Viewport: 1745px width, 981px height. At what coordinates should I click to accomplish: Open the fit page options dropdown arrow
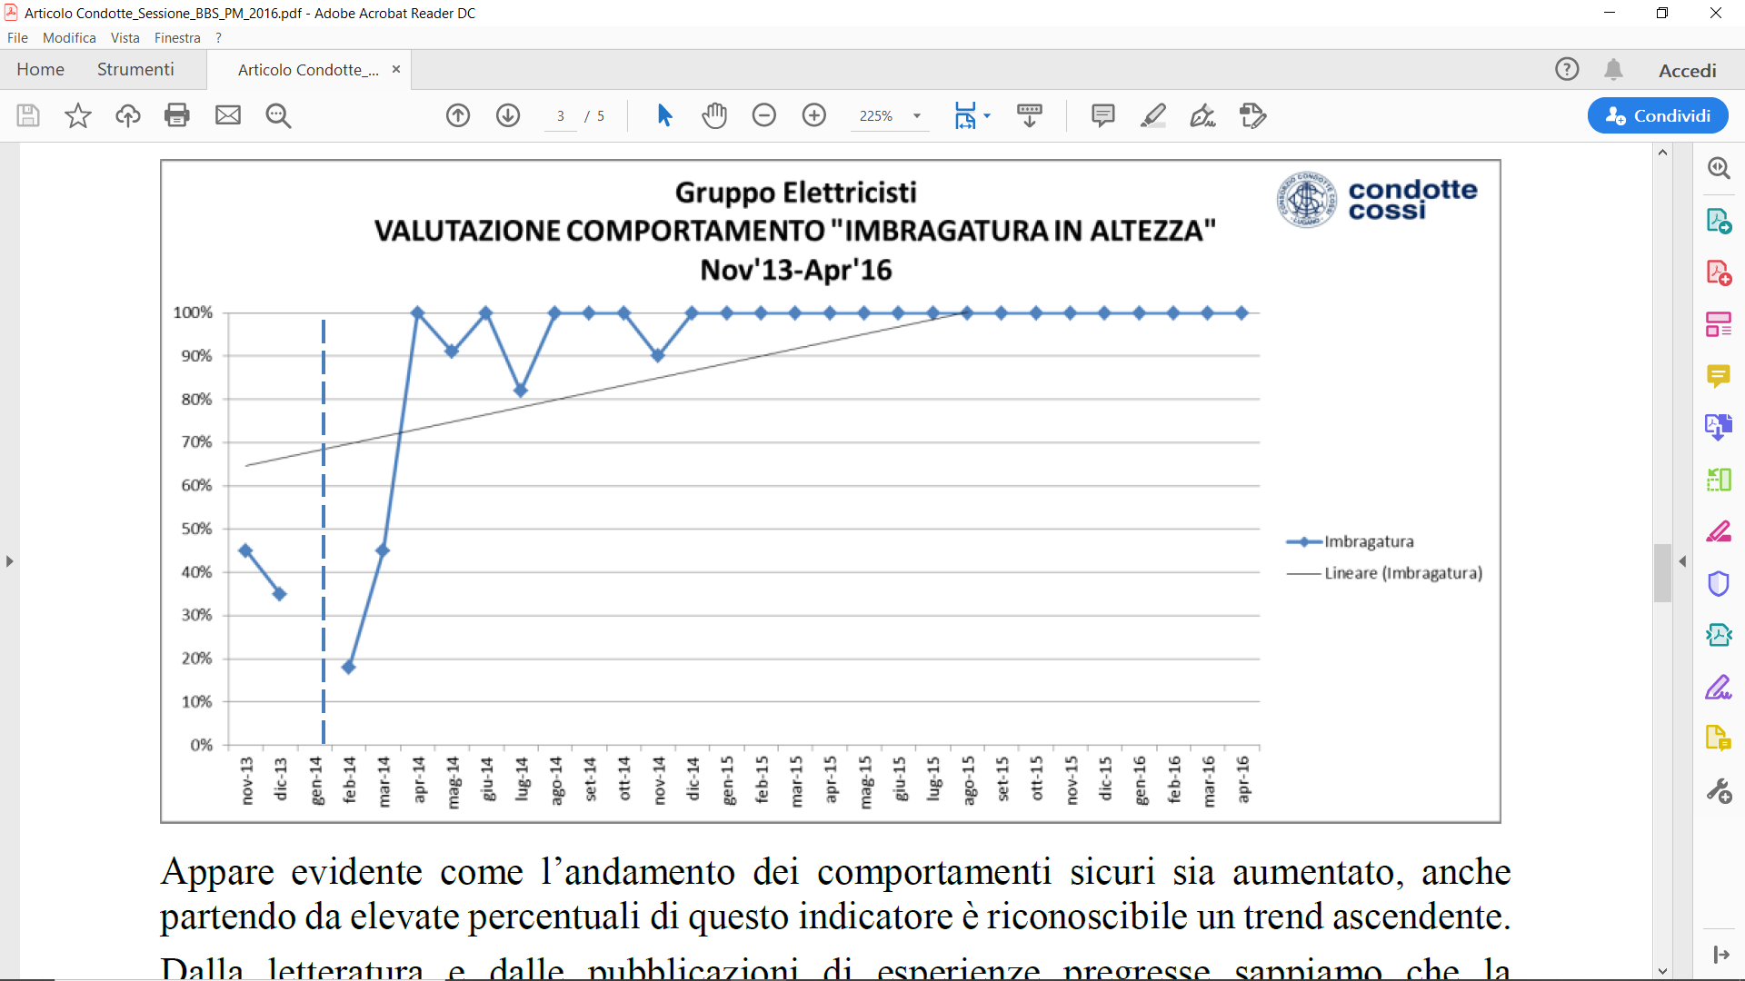[987, 115]
